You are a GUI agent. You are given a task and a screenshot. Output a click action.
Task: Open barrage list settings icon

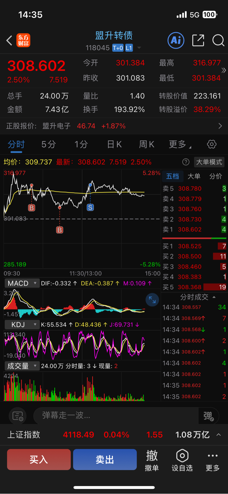[18, 416]
